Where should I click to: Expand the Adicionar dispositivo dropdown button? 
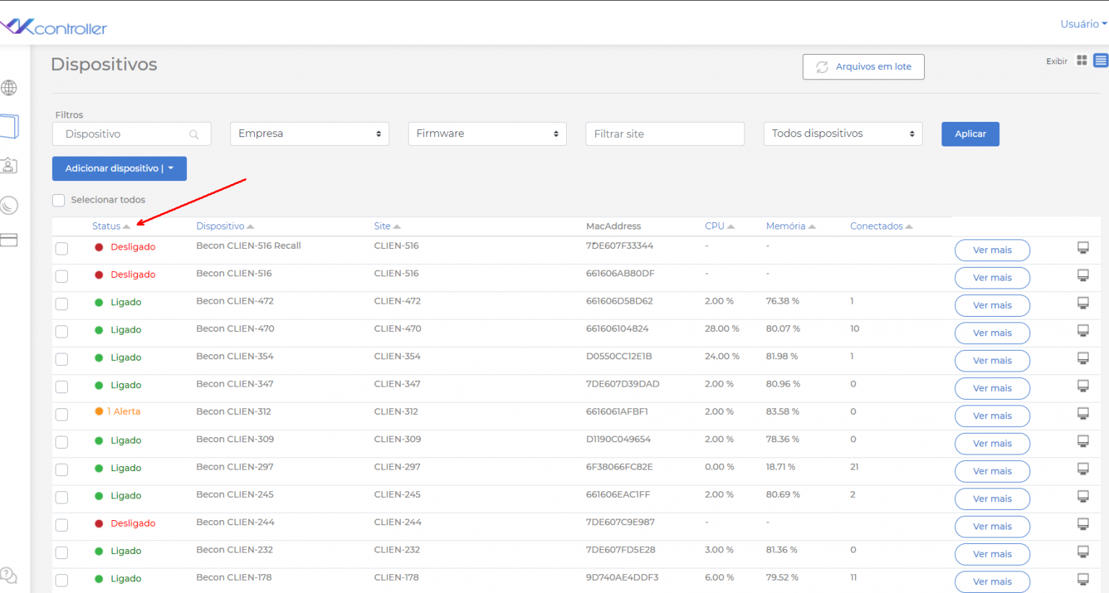(x=119, y=168)
